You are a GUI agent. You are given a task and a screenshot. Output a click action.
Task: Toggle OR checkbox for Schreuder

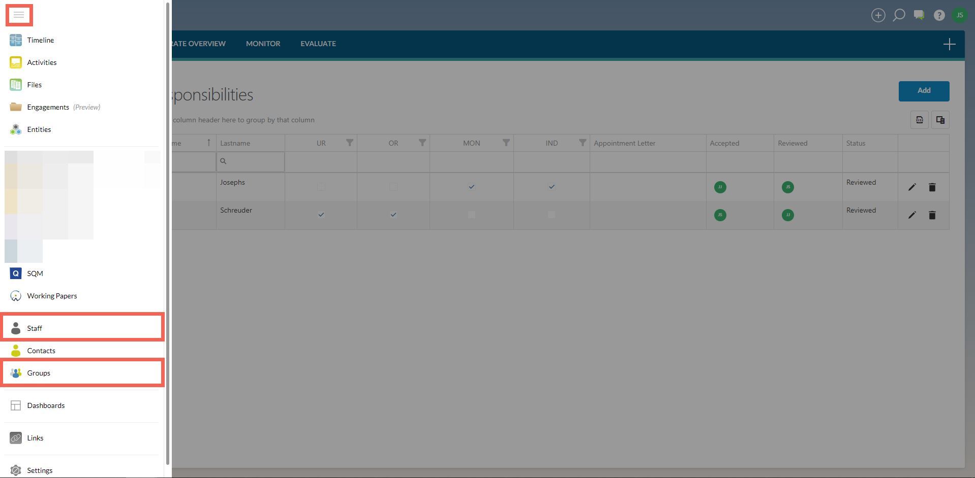pos(393,215)
